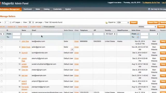Sort by Seller Since column header
This screenshot has height=93, width=166.
pyautogui.click(x=136, y=30)
